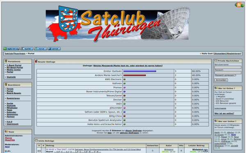Click the Wer ist Online panel icon
The width and height of the screenshot is (246, 153).
(x=216, y=88)
